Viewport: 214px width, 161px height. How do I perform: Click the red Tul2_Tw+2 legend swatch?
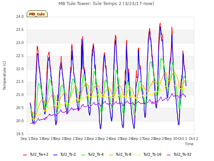pos(25,155)
